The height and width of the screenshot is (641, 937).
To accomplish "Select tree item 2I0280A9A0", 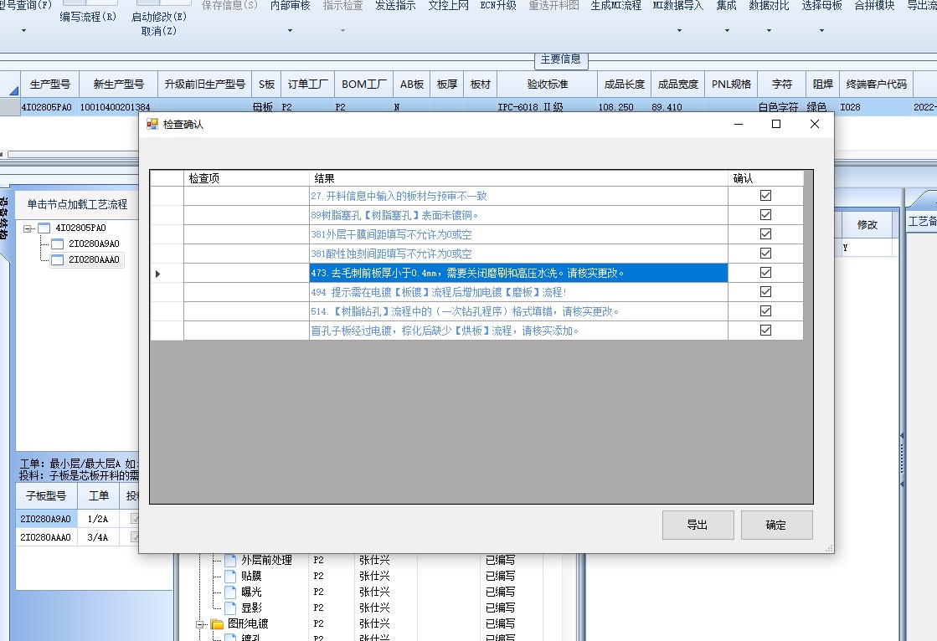I will pyautogui.click(x=94, y=244).
